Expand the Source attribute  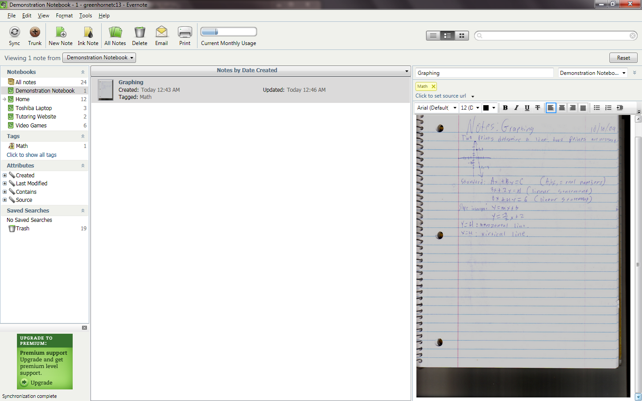tap(5, 200)
